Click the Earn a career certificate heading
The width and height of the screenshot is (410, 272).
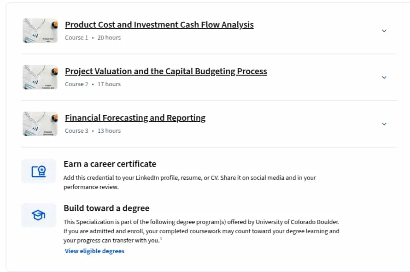110,164
